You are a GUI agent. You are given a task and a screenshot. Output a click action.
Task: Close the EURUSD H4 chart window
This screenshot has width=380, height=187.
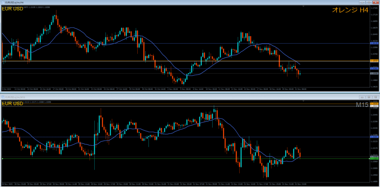[376, 2]
